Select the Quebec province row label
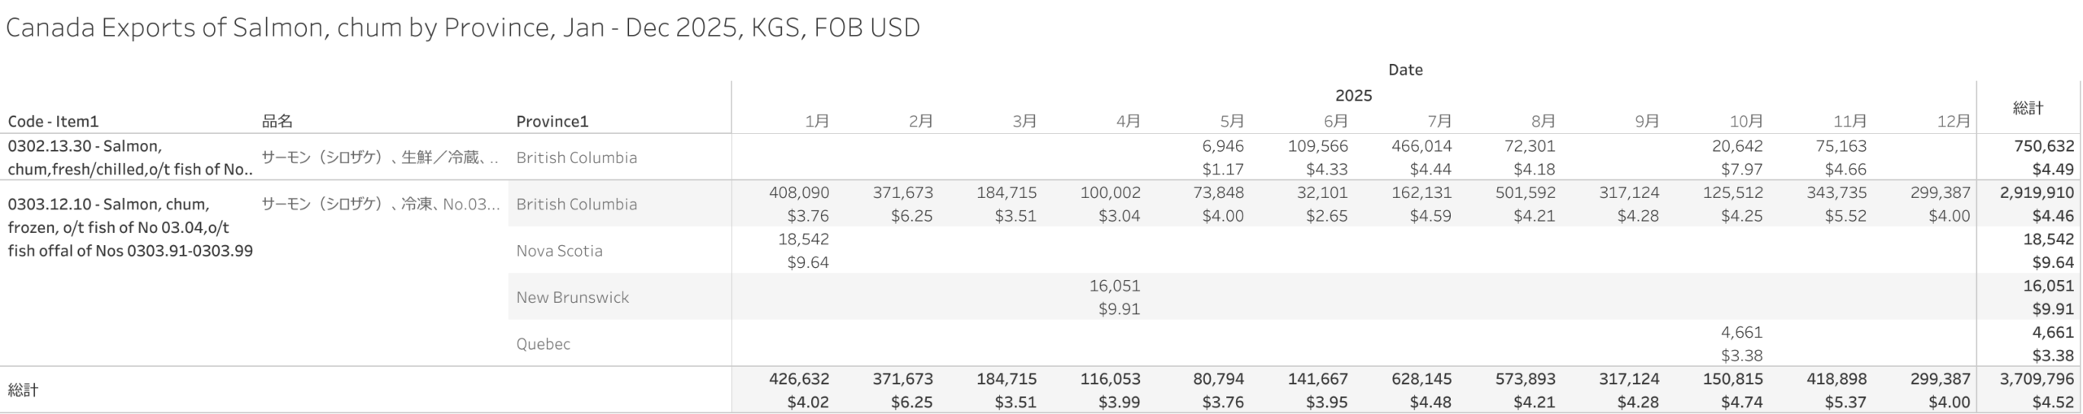The width and height of the screenshot is (2083, 414). (x=543, y=344)
